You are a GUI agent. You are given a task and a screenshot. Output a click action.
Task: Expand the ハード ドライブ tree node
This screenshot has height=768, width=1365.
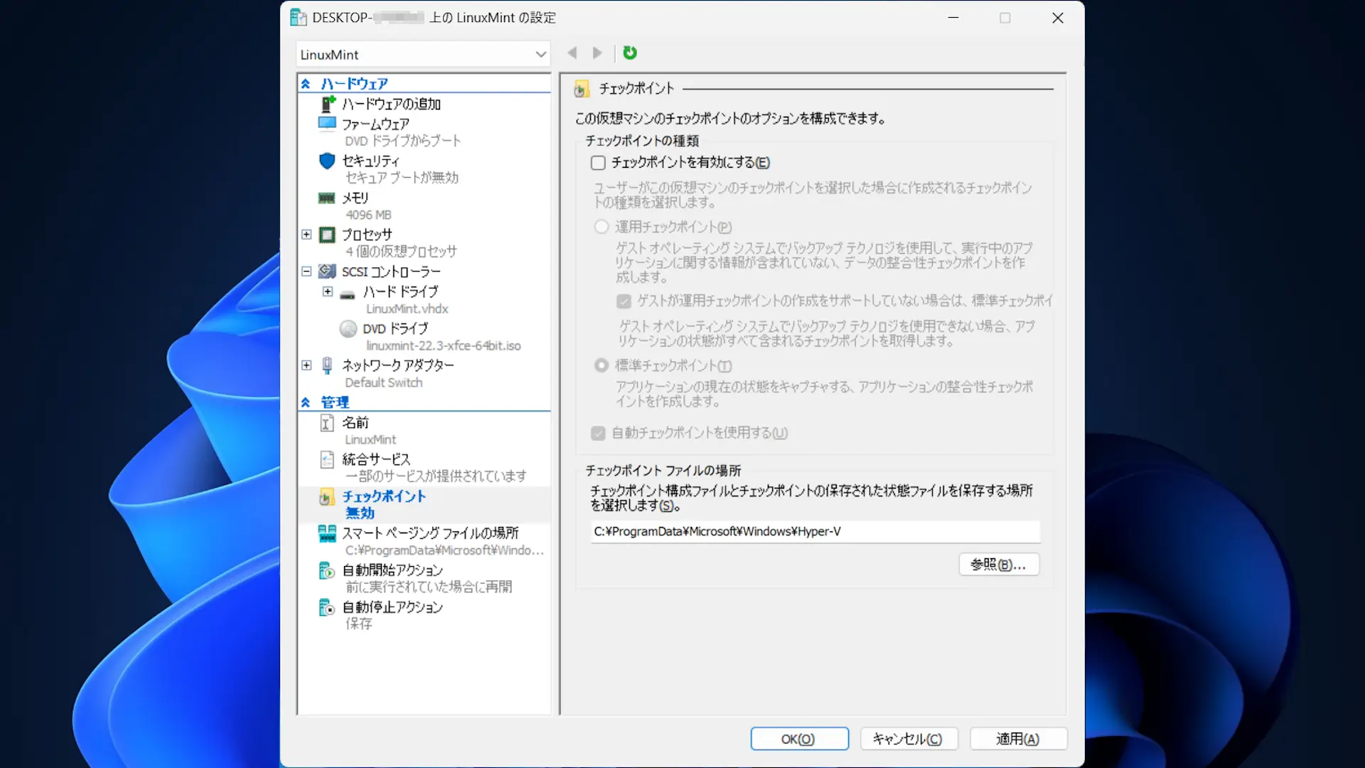(328, 292)
